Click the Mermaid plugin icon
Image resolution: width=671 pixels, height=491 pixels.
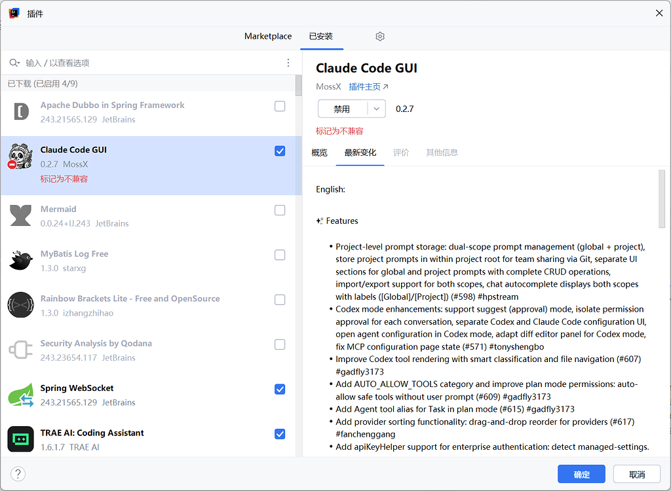pyautogui.click(x=20, y=215)
